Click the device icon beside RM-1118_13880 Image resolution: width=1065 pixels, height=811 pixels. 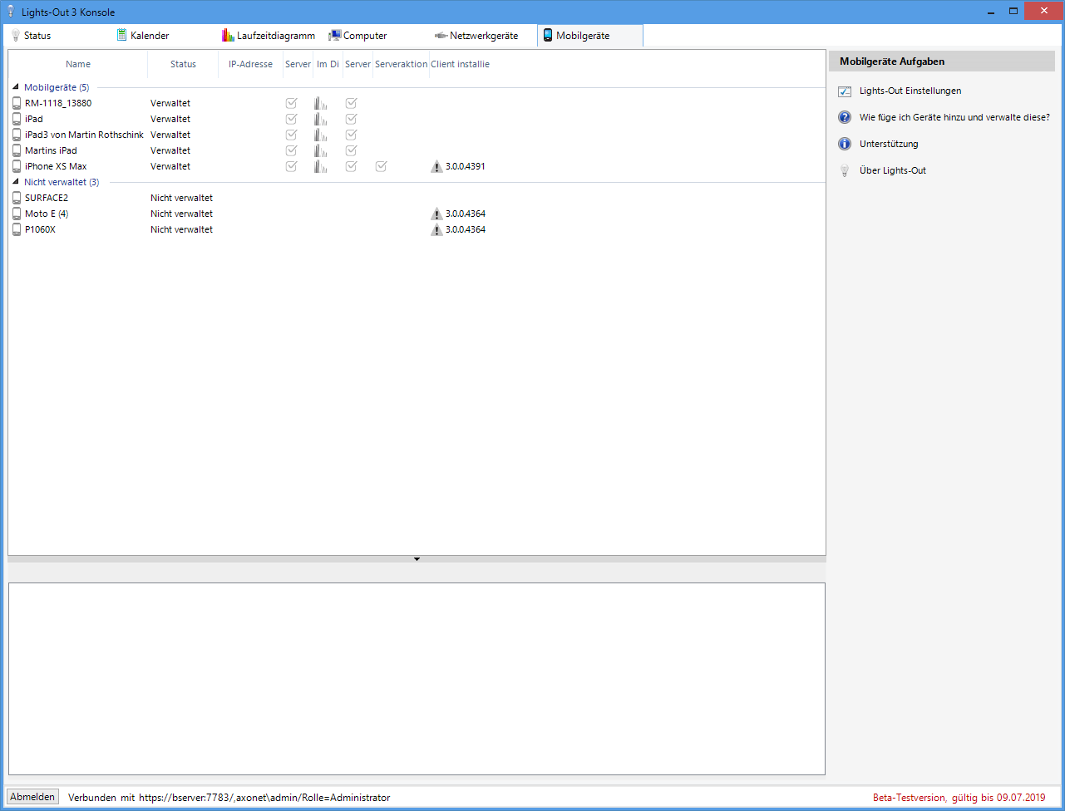(17, 103)
